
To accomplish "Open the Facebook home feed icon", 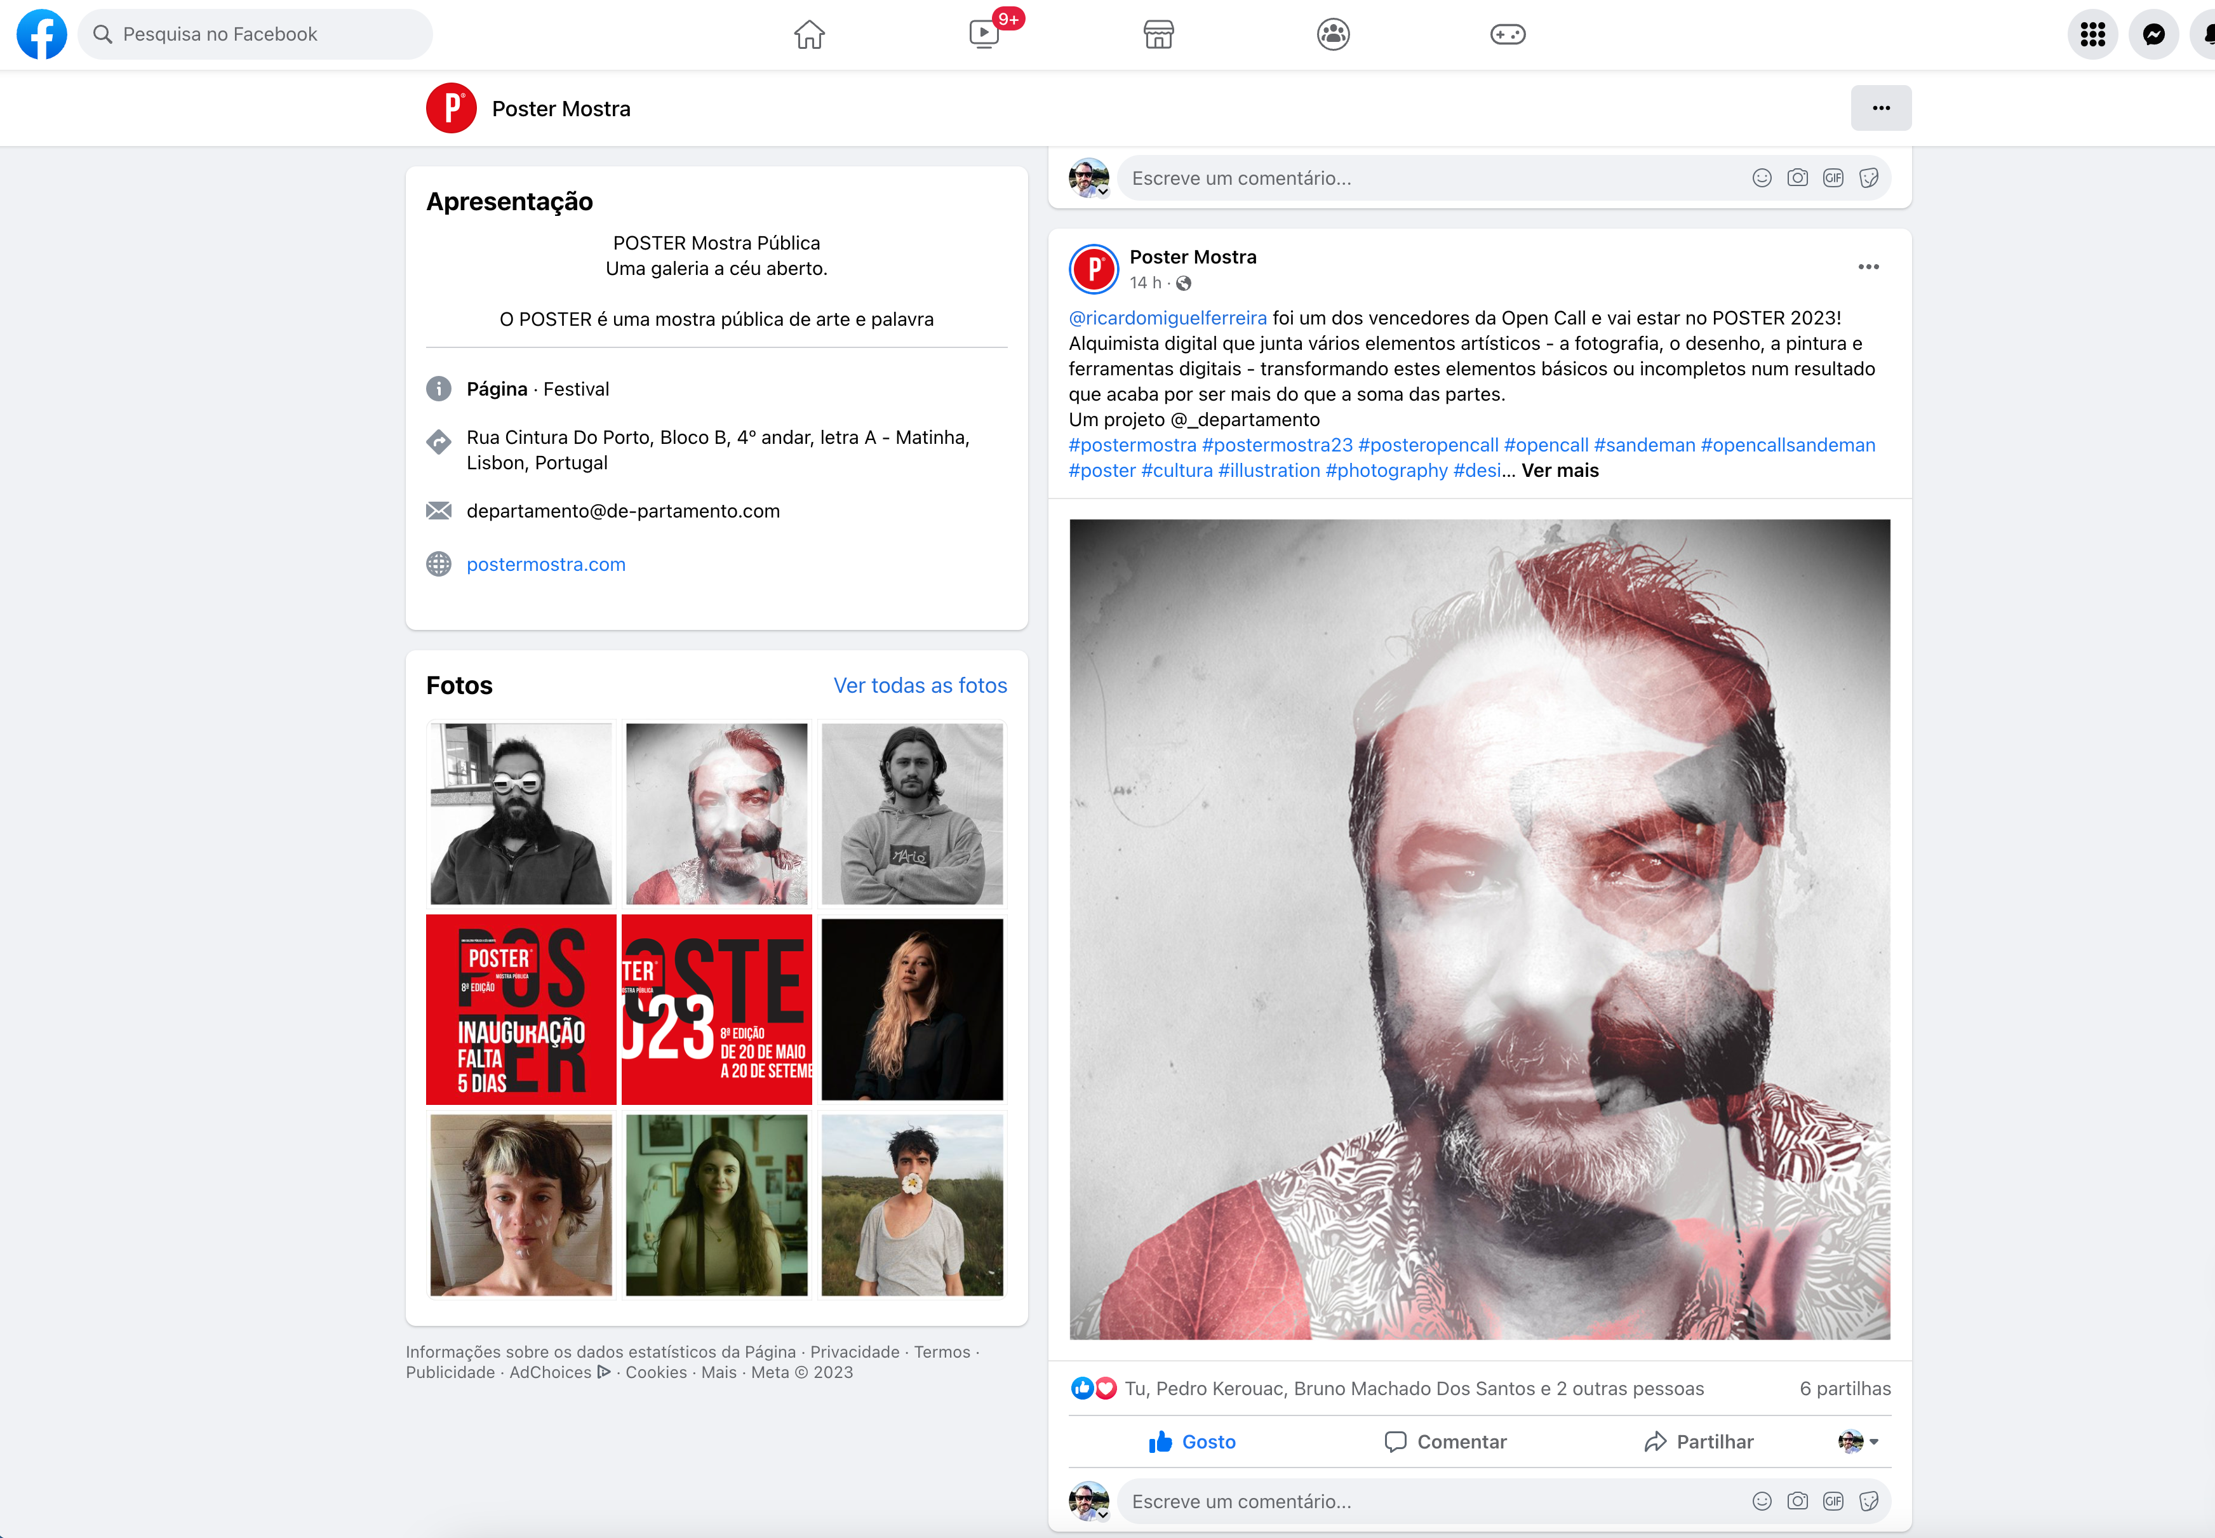I will click(x=808, y=35).
